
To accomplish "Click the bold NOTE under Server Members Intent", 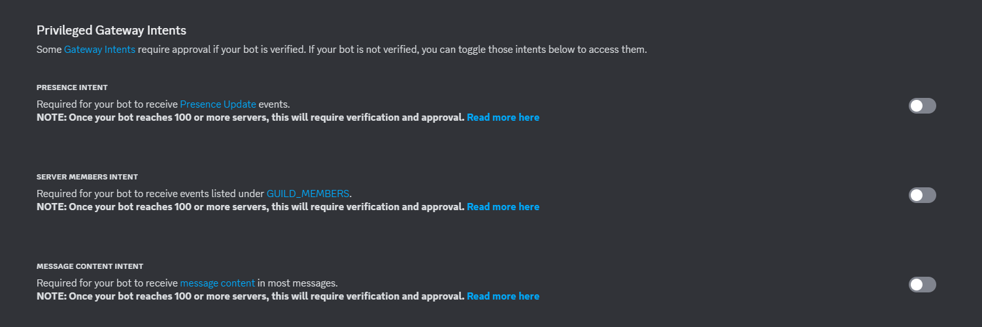I will (250, 207).
